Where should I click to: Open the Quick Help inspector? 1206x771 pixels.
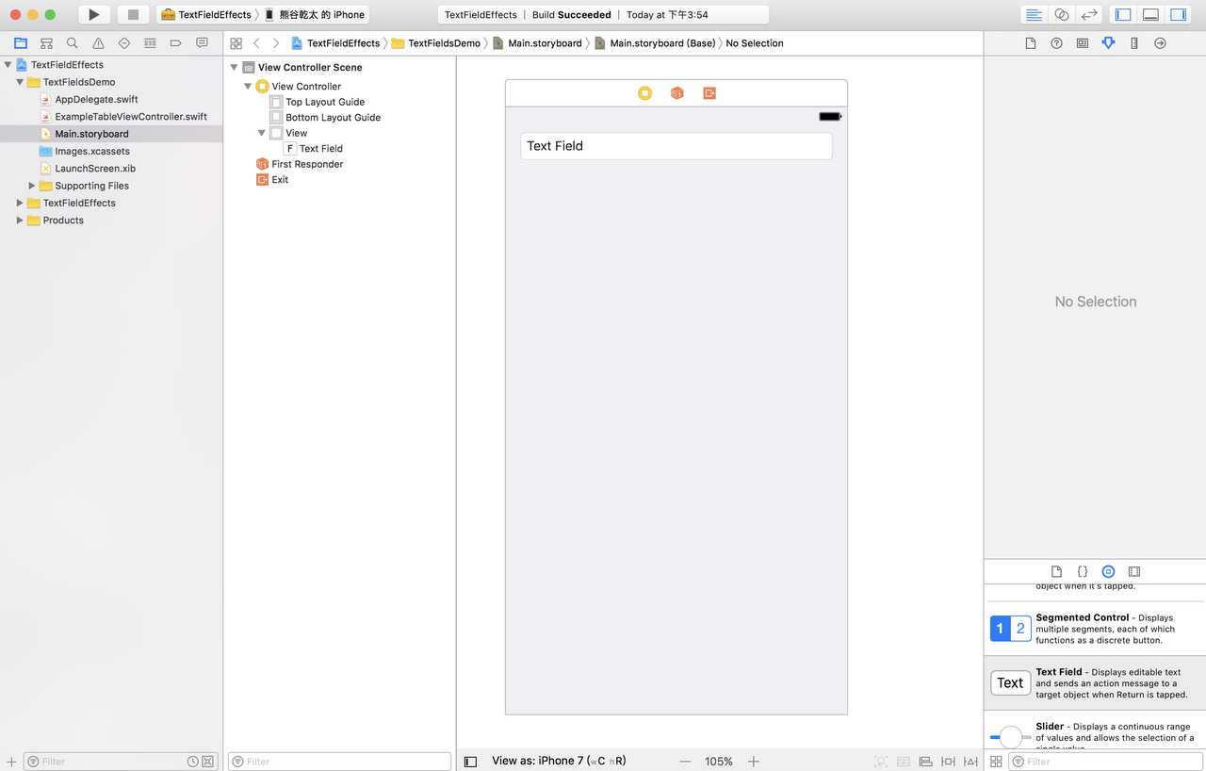click(1056, 42)
